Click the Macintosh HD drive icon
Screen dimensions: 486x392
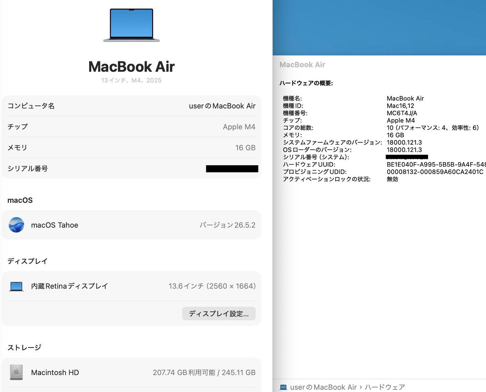point(16,372)
